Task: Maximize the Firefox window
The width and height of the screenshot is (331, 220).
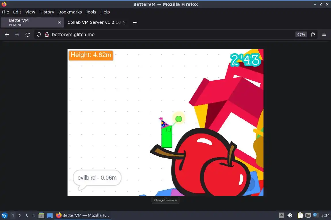Action: click(x=321, y=4)
